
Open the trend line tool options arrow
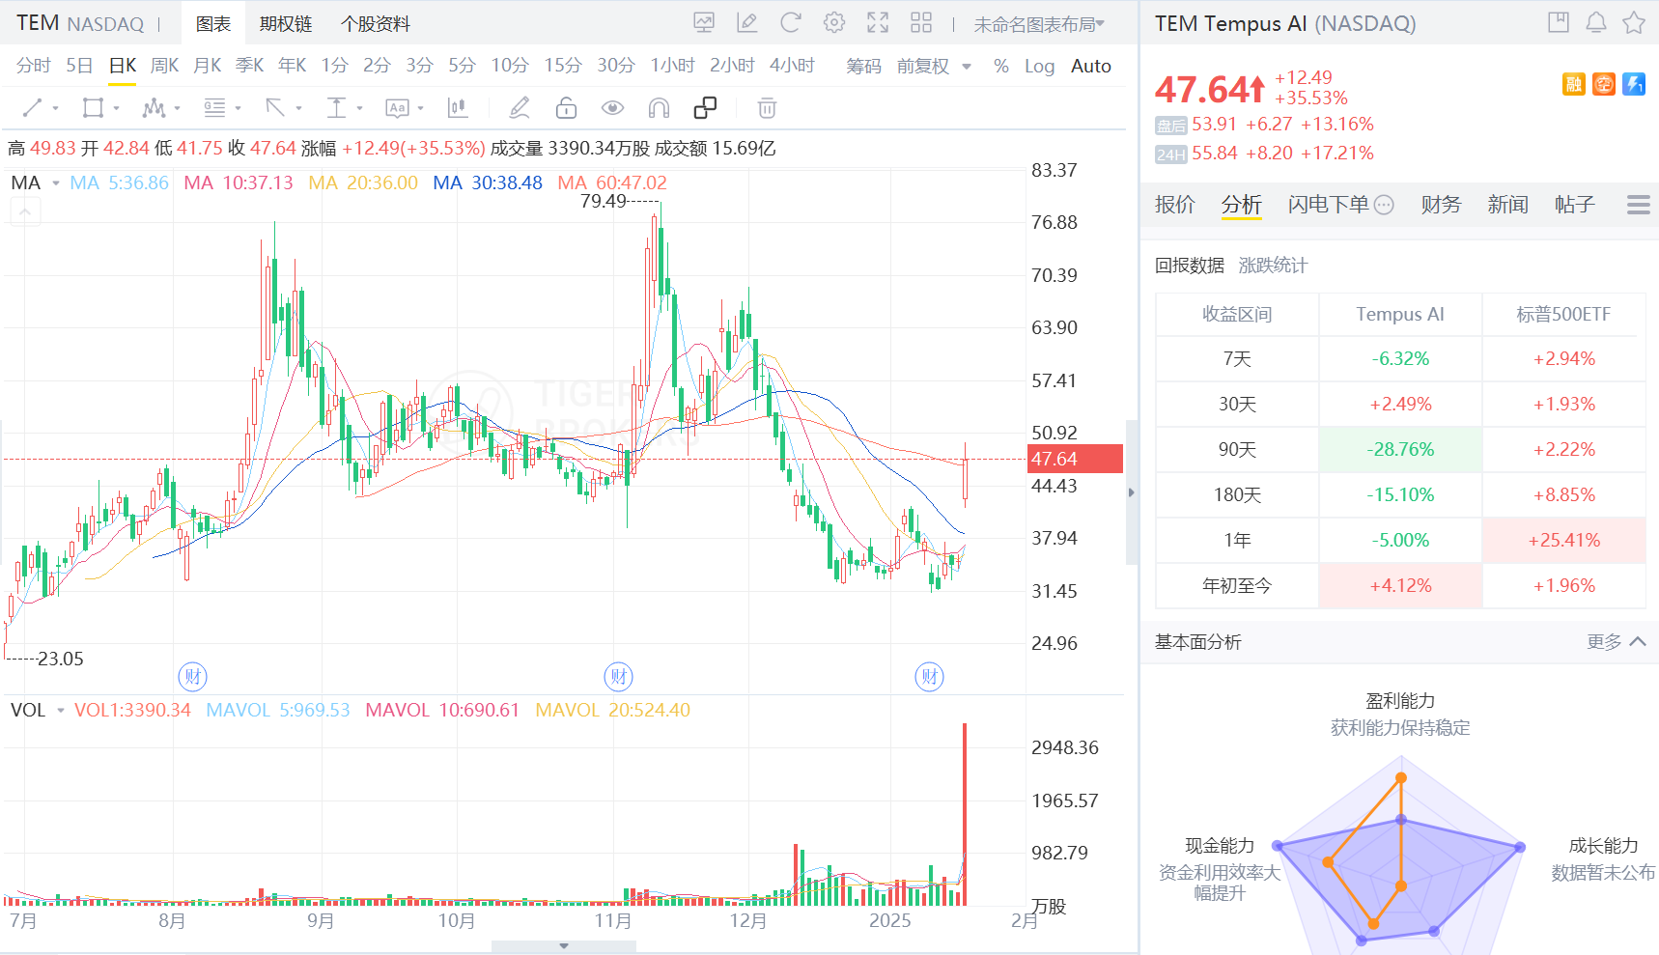pyautogui.click(x=55, y=108)
